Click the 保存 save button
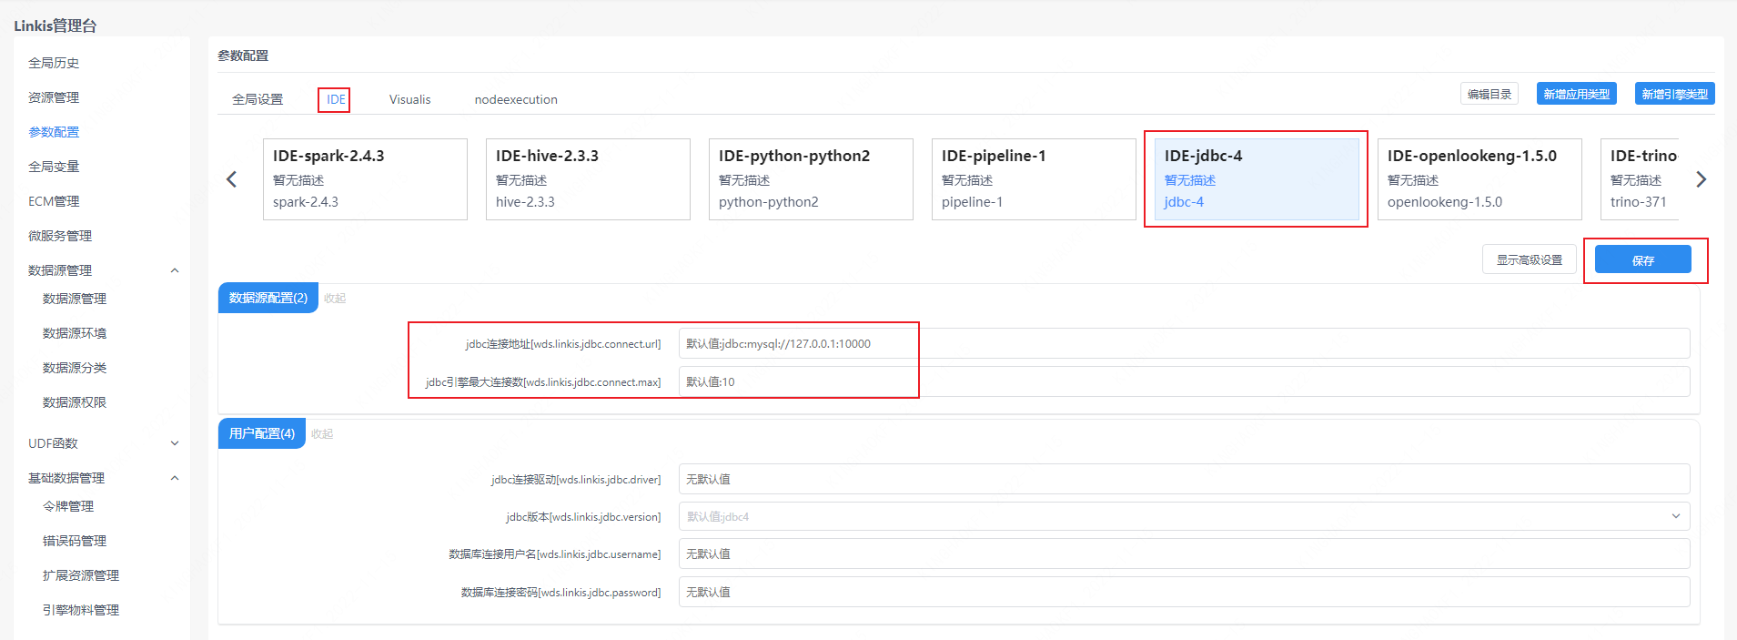This screenshot has width=1737, height=640. coord(1642,260)
